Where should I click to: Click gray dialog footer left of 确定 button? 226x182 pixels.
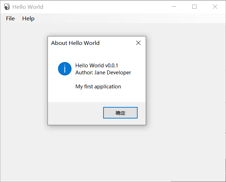pyautogui.click(x=74, y=113)
